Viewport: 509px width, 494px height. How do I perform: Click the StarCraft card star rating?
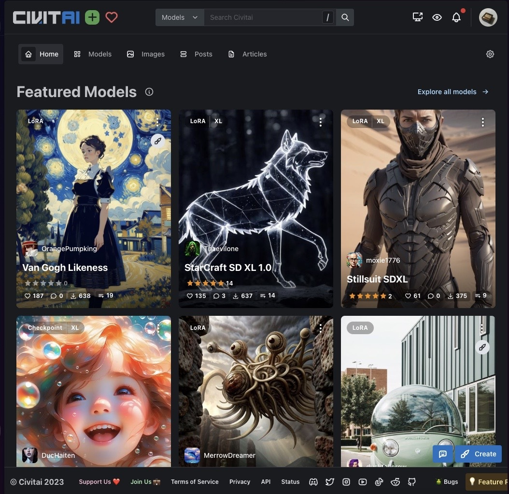pos(210,283)
